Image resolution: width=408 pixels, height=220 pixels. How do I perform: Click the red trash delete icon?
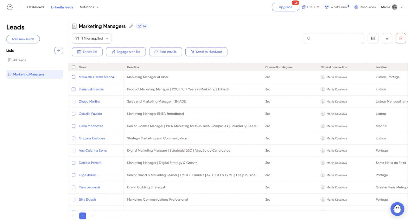[401, 38]
